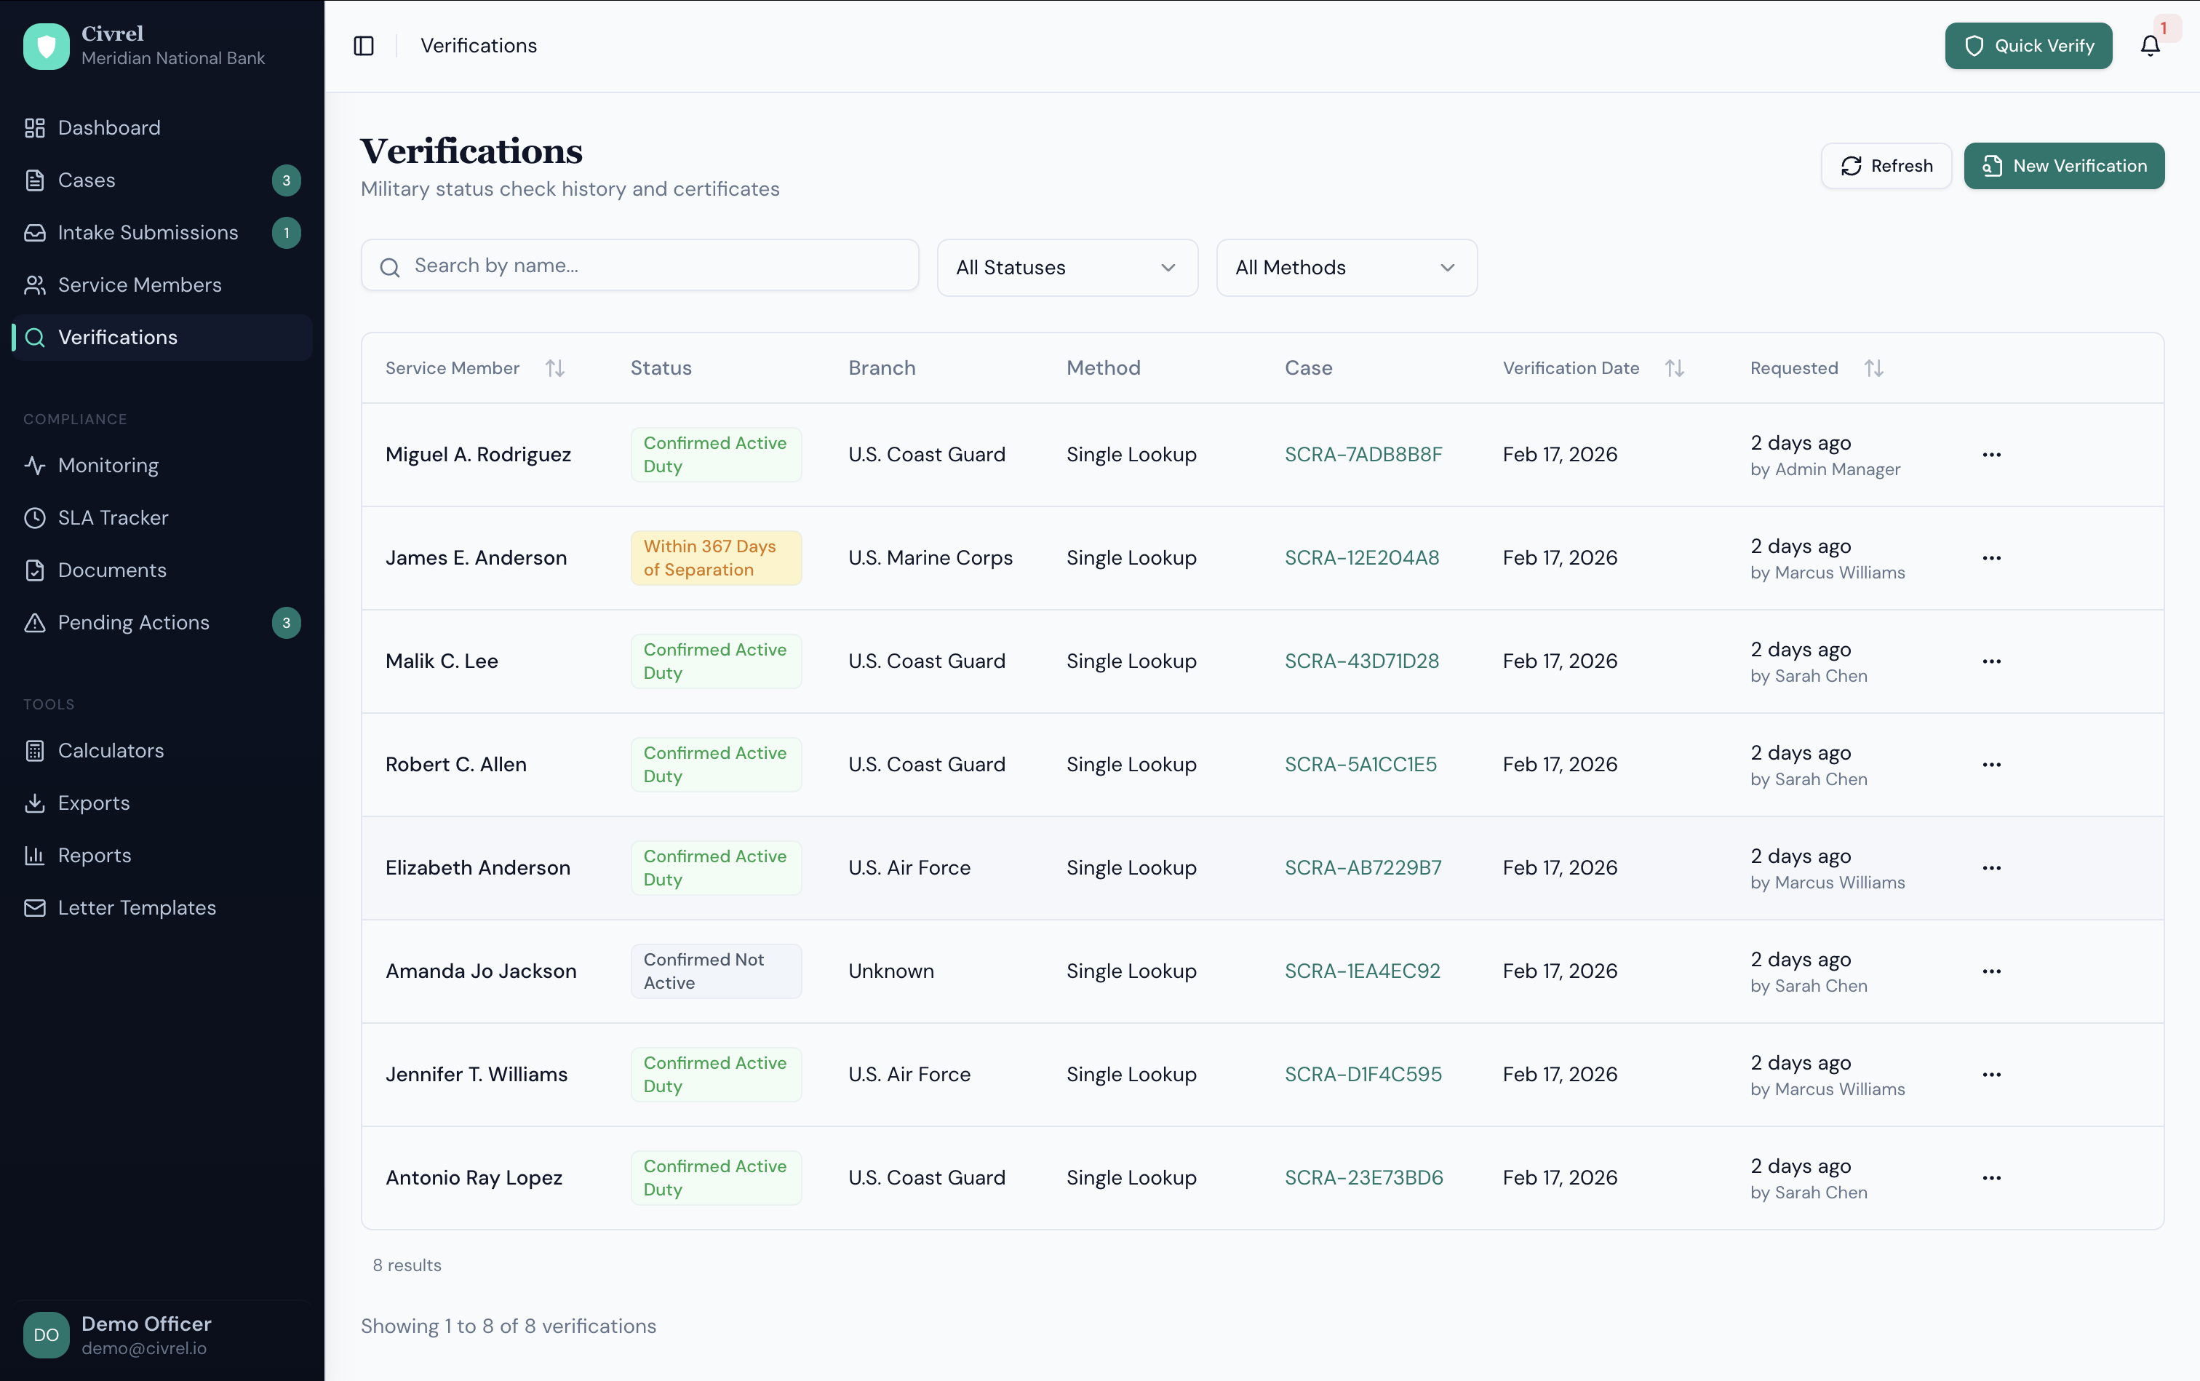Click the search by name field

638,265
